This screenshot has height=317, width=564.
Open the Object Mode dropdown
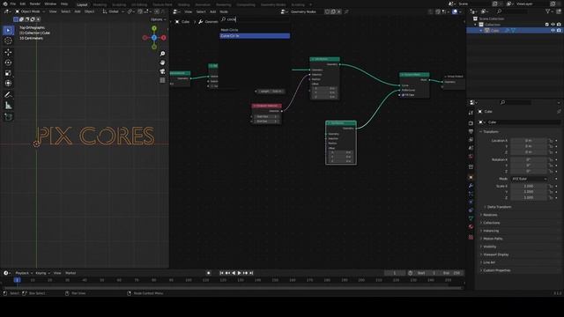(30, 11)
